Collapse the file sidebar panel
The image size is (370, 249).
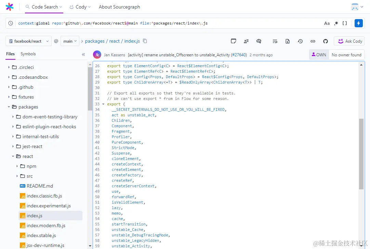83,55
